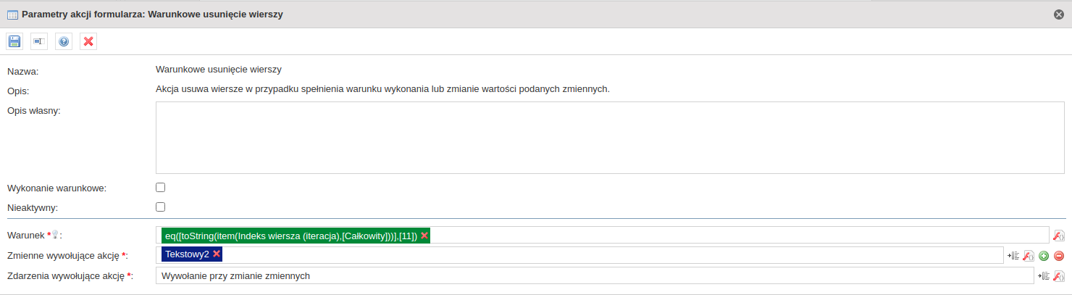Toggle the Nieaktywny checkbox
Screen dimensions: 1072x295
pyautogui.click(x=161, y=207)
